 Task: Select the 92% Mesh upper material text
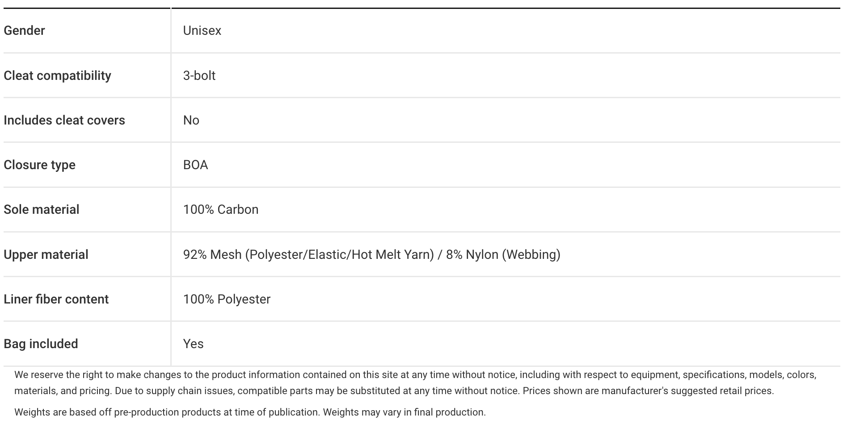pyautogui.click(x=371, y=254)
